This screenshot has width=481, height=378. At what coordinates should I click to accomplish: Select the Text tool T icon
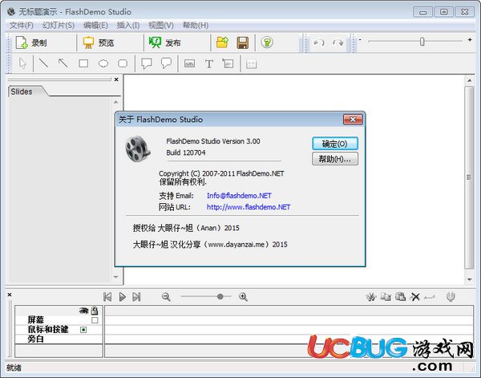point(209,64)
